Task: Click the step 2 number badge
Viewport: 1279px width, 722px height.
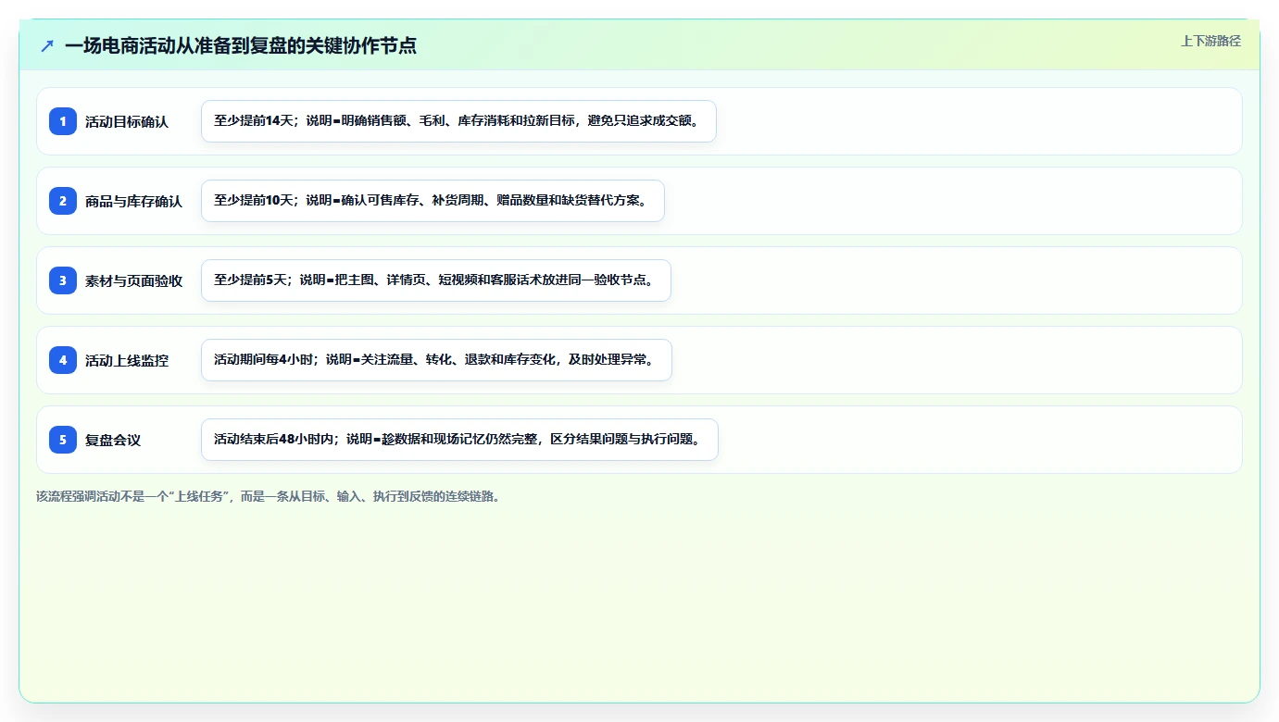Action: 63,201
